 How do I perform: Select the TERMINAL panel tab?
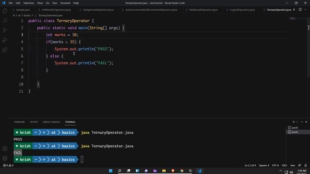pyautogui.click(x=70, y=122)
